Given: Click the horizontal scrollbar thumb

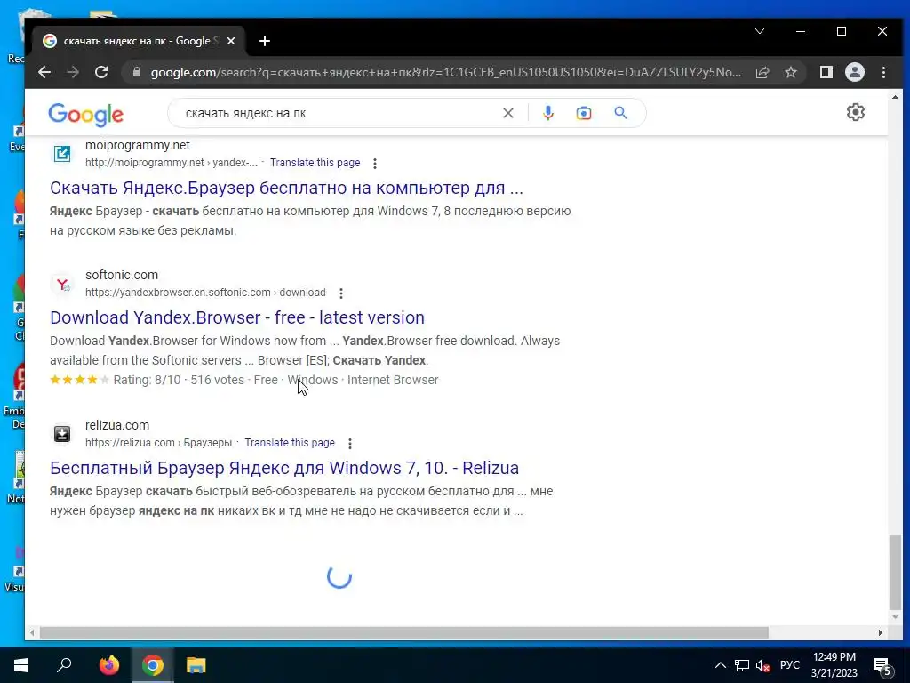Looking at the screenshot, I should (404, 632).
